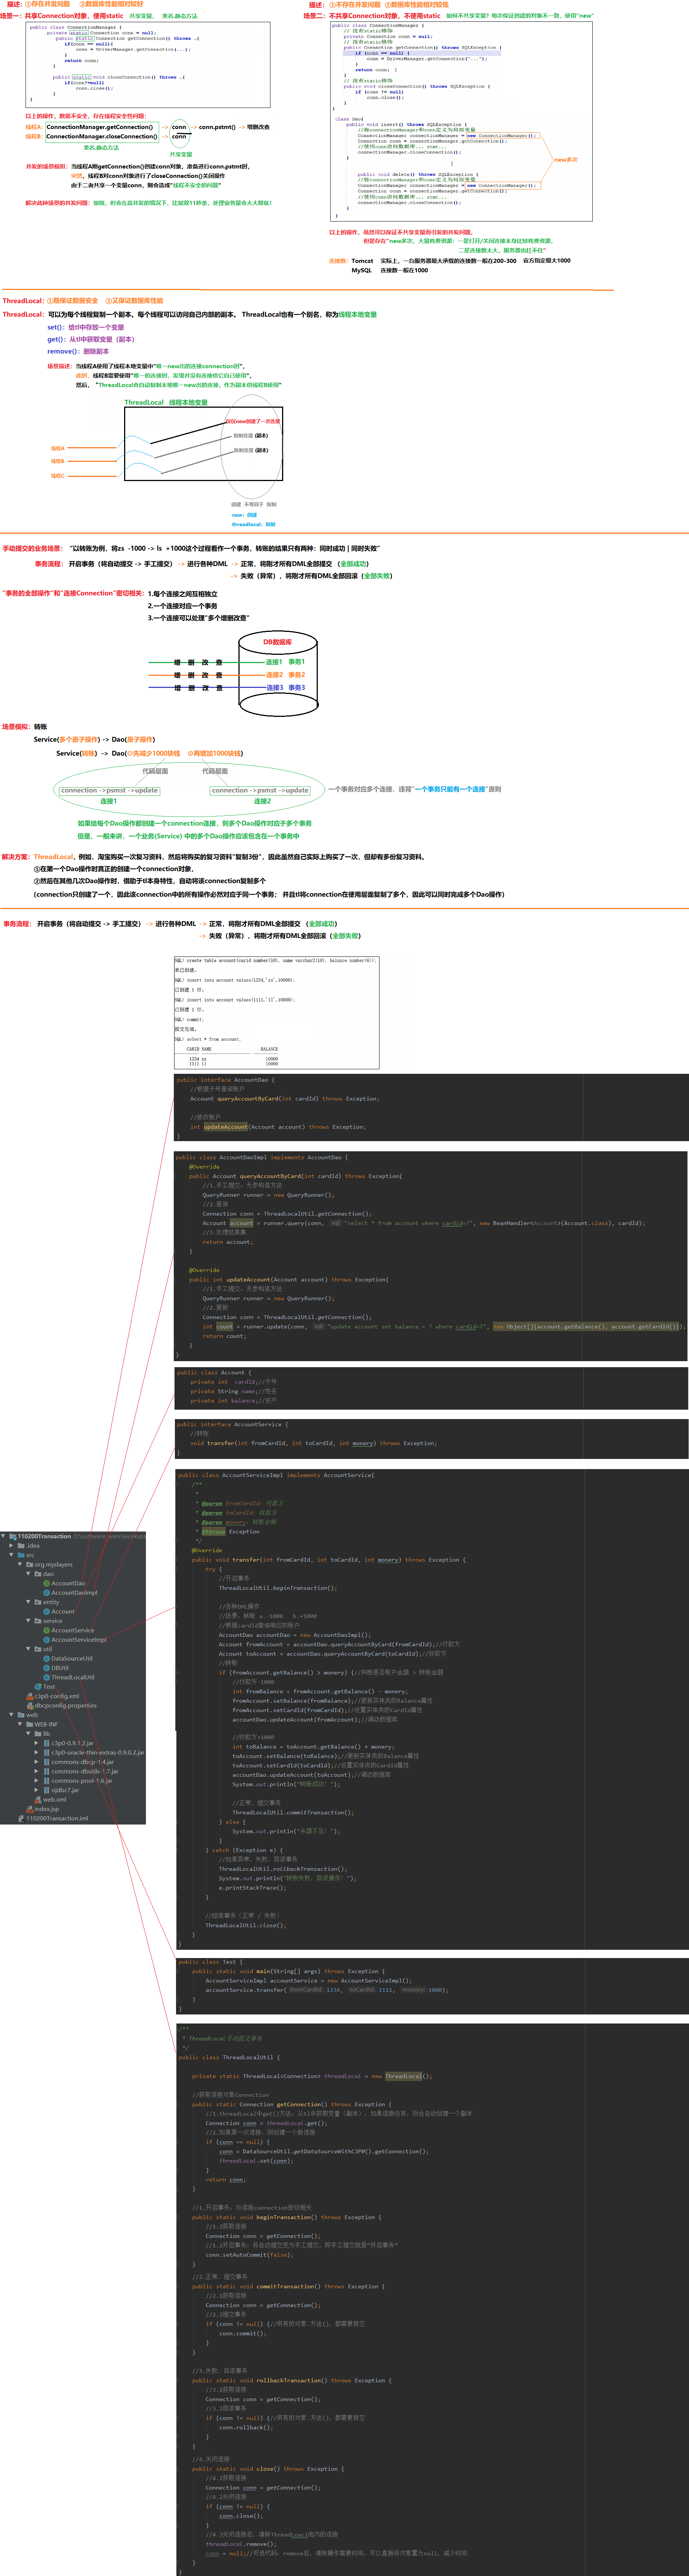Screen dimensions: 689x2576
Task: Expand the .idea folder
Action: point(11,1545)
